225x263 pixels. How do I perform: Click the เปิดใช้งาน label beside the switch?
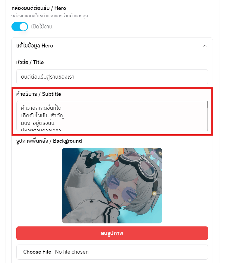click(42, 27)
